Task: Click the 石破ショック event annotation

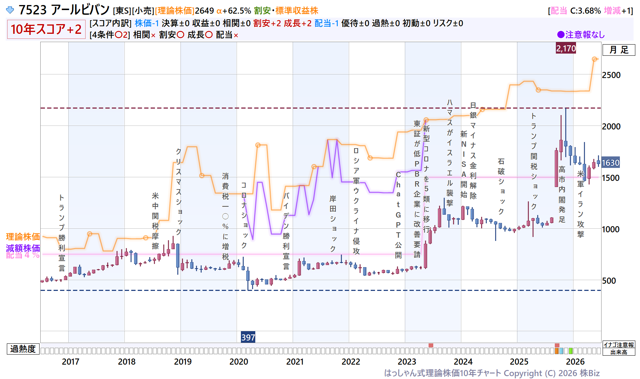Action: 501,186
